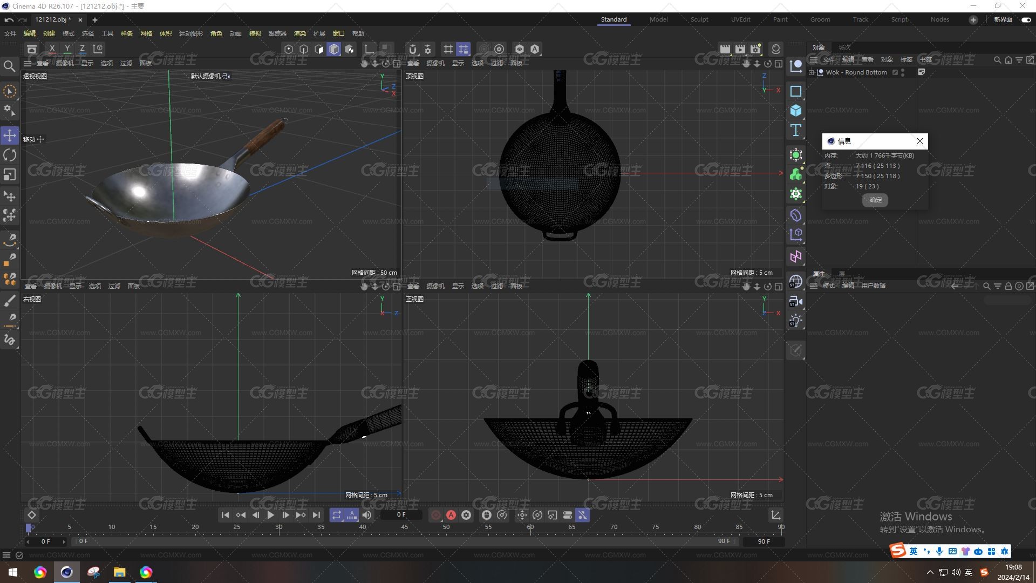Click the project end 90 F field
This screenshot has width=1036, height=583.
[764, 541]
